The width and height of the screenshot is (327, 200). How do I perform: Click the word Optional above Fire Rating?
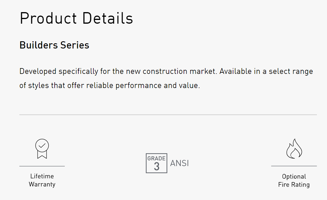(294, 177)
